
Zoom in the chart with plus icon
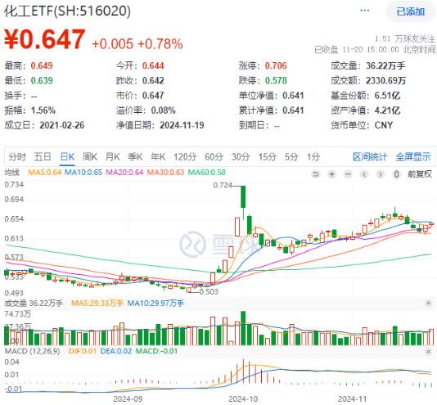tap(331, 174)
